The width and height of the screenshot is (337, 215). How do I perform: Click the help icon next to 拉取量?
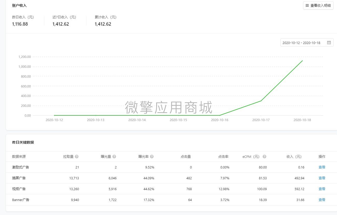[77, 157]
